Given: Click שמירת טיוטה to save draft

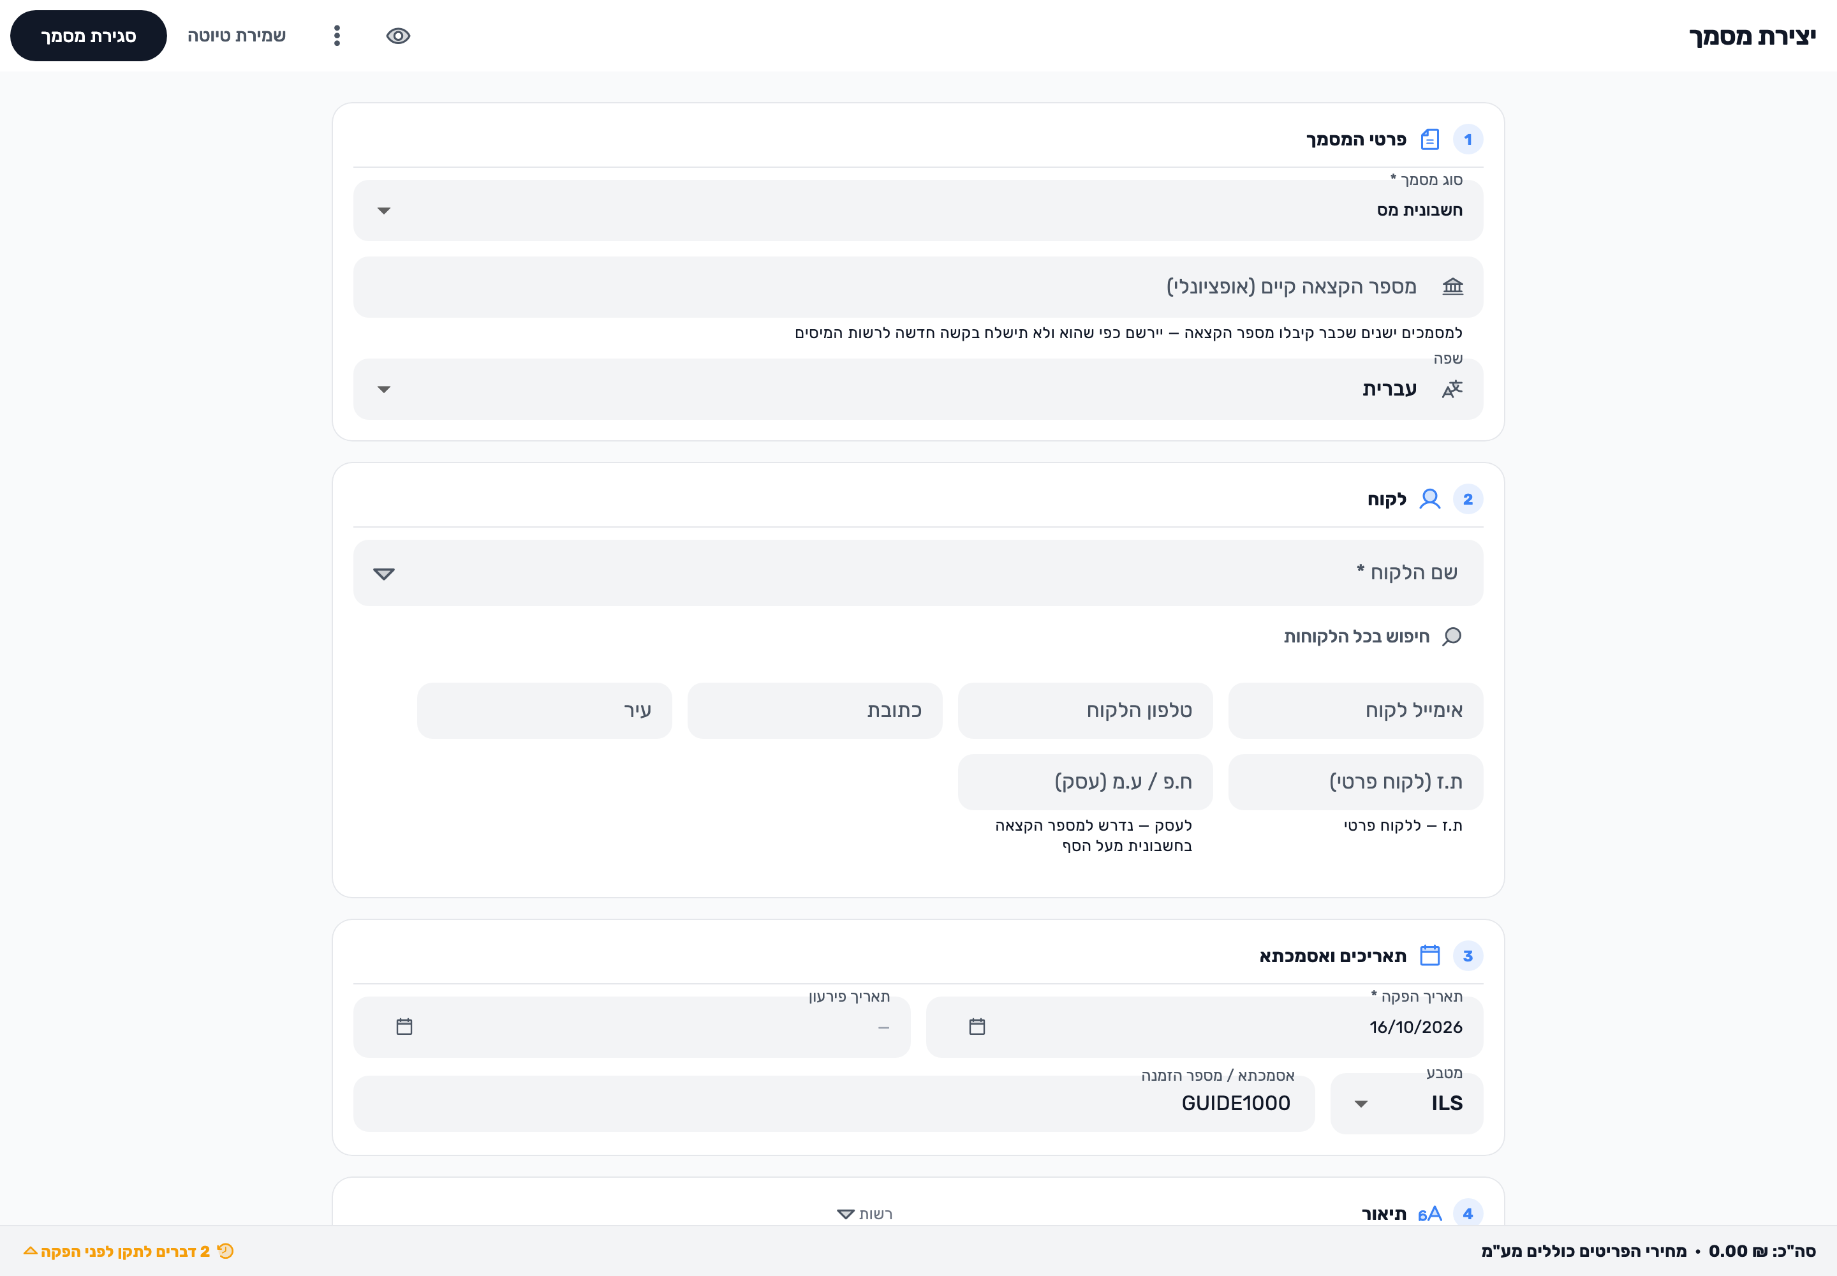Looking at the screenshot, I should click(237, 36).
